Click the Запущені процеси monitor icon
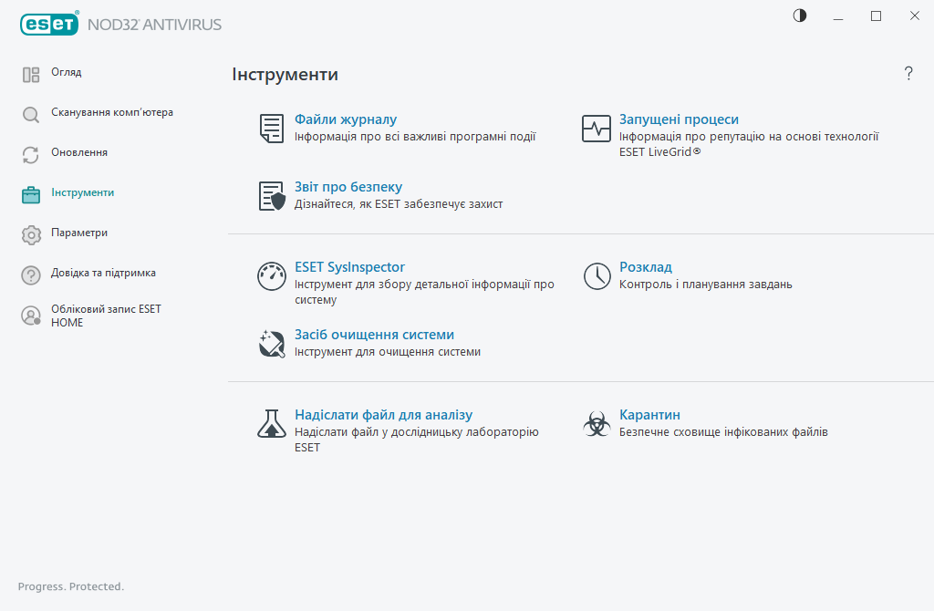The height and width of the screenshot is (611, 934). [597, 129]
